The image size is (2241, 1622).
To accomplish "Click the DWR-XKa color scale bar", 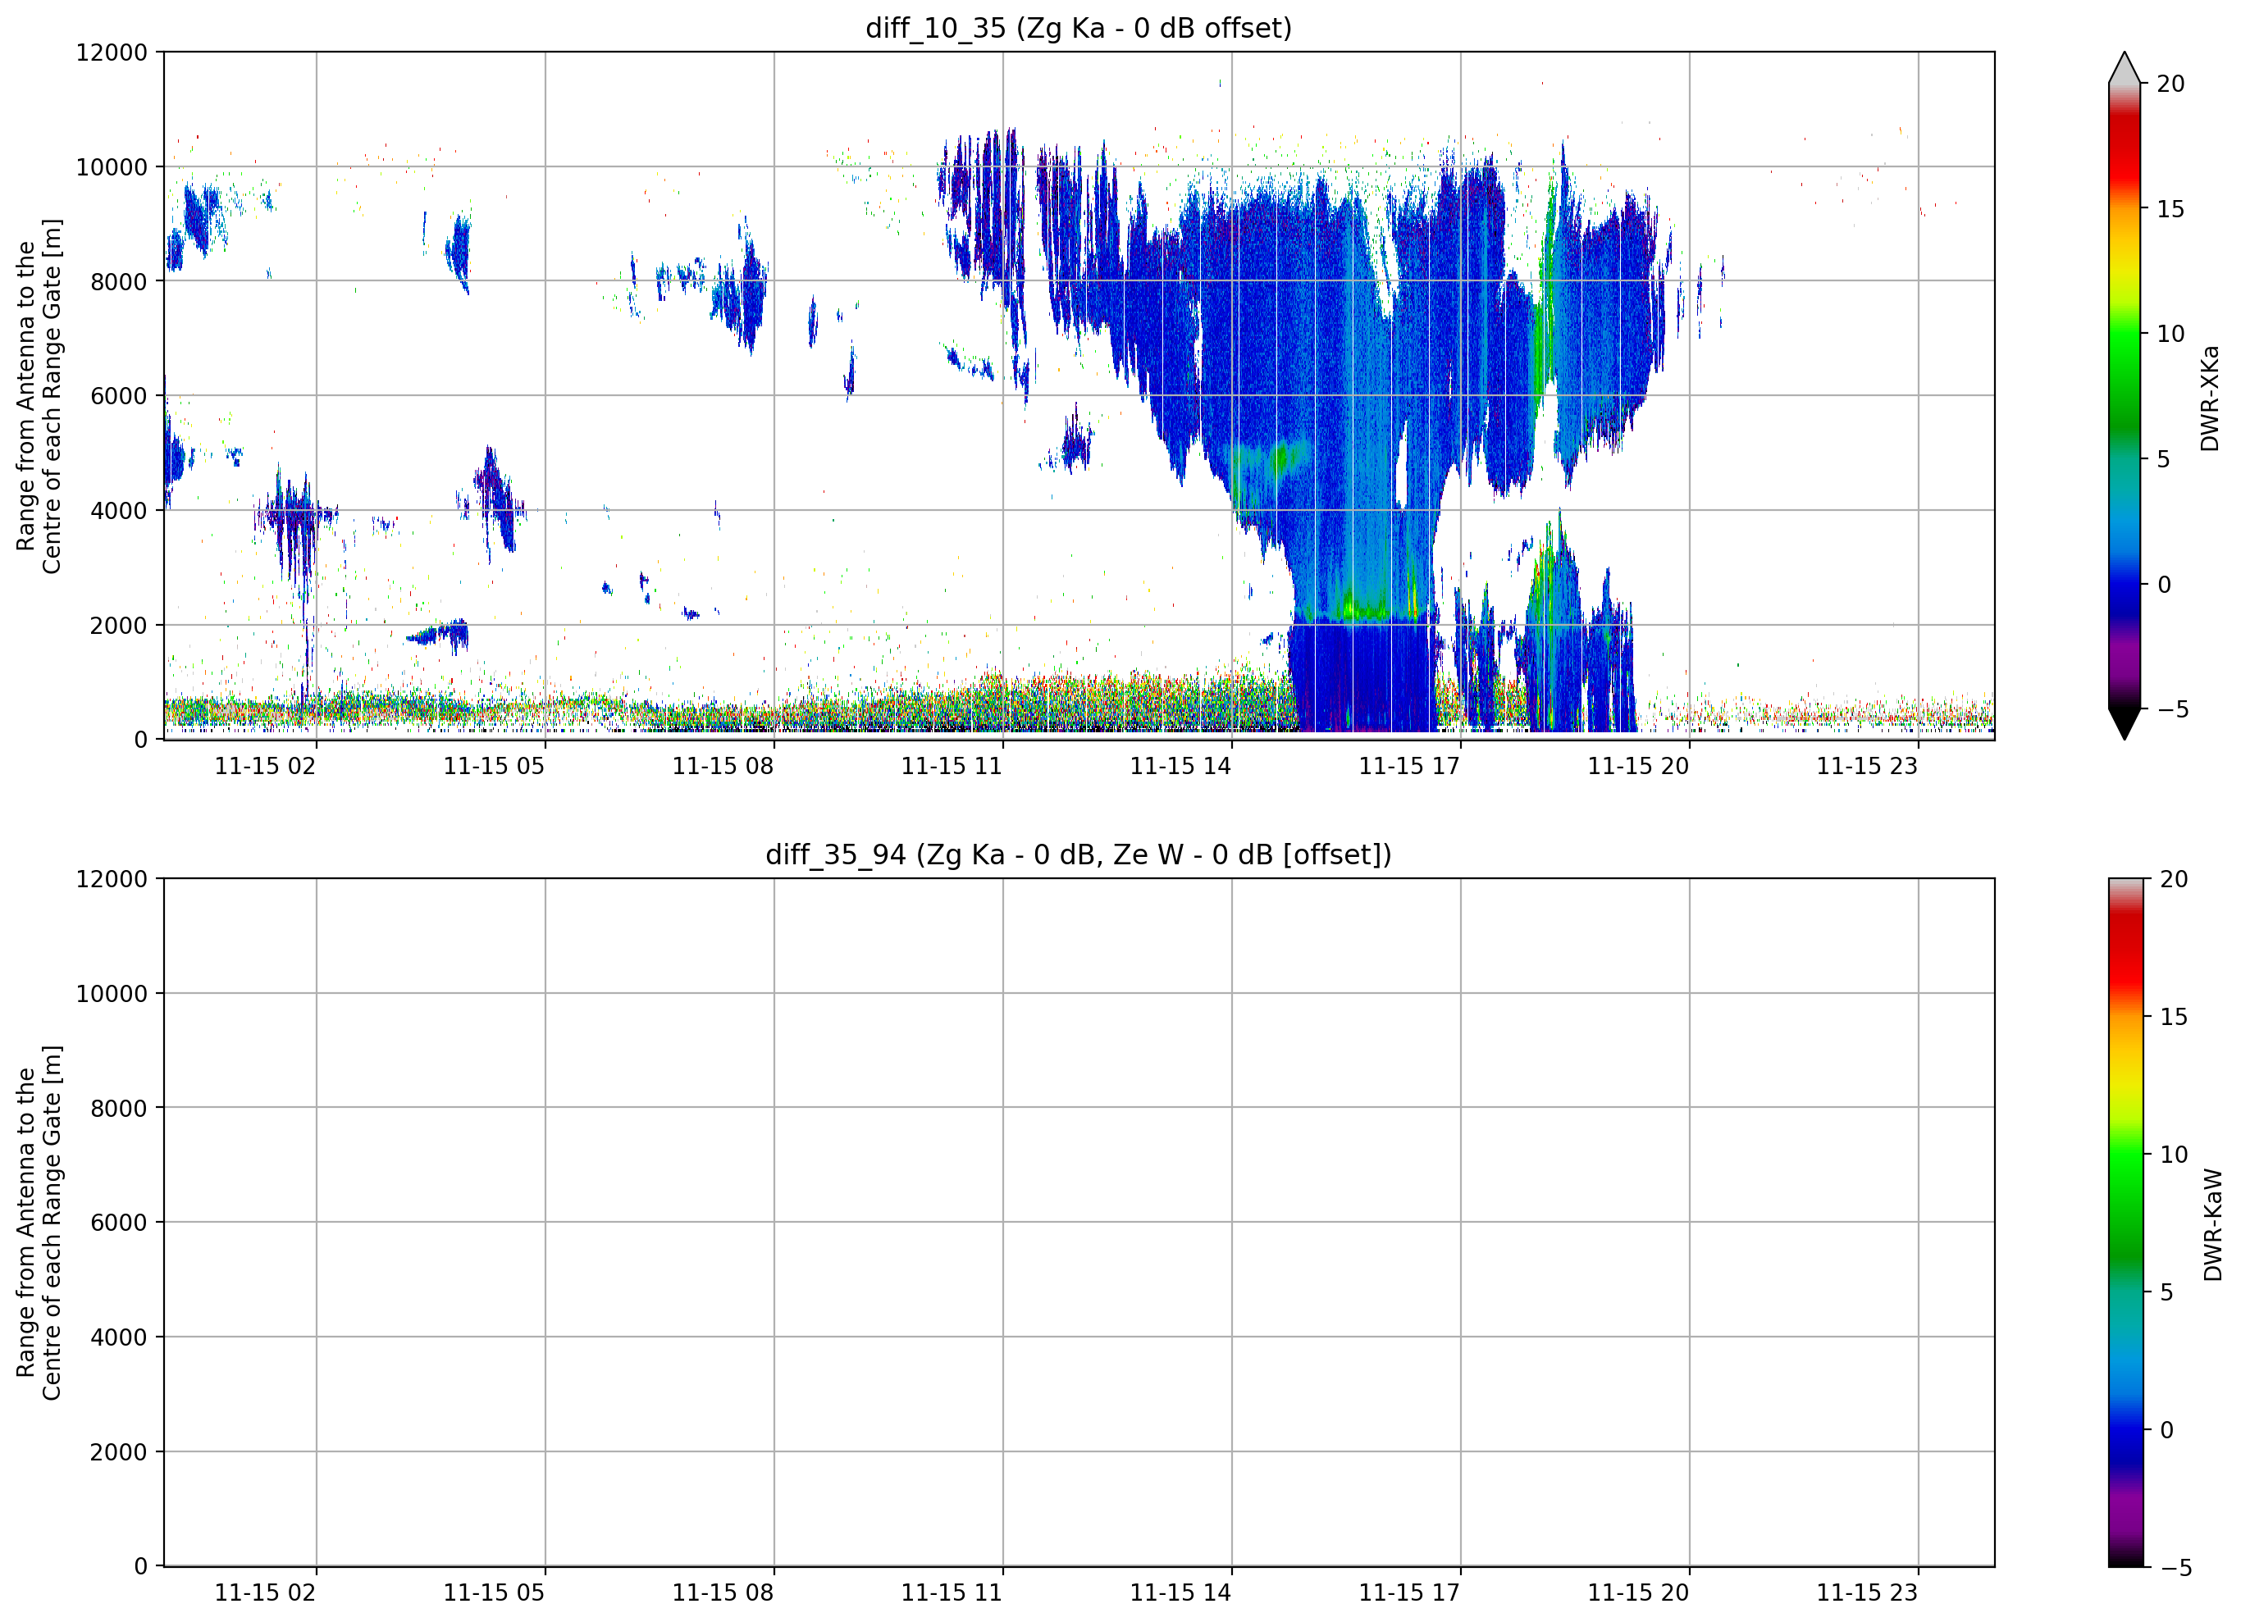I will coord(2125,395).
